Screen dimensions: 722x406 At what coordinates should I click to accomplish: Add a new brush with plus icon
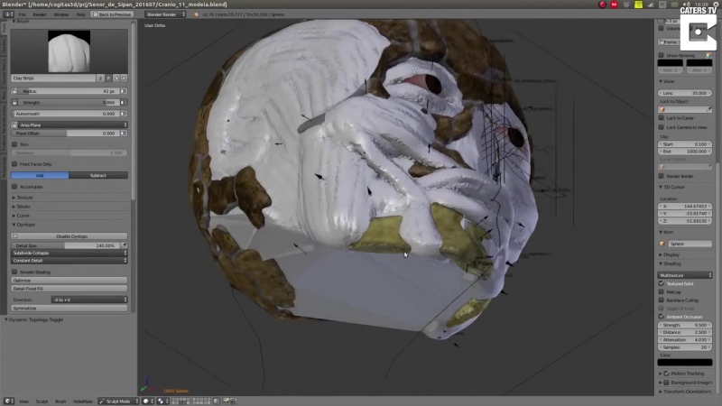click(x=116, y=78)
